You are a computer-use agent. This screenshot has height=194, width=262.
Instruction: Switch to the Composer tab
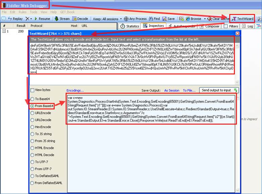(x=209, y=26)
